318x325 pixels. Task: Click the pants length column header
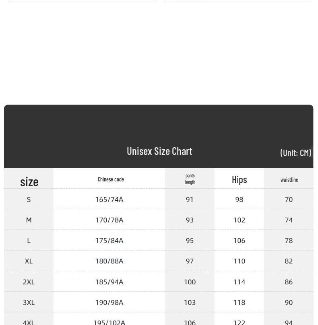[190, 179]
